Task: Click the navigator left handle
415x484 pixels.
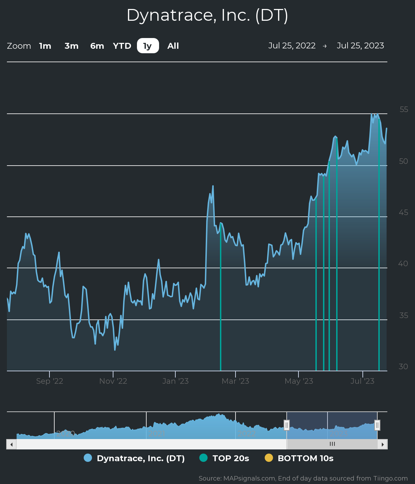Action: [287, 425]
